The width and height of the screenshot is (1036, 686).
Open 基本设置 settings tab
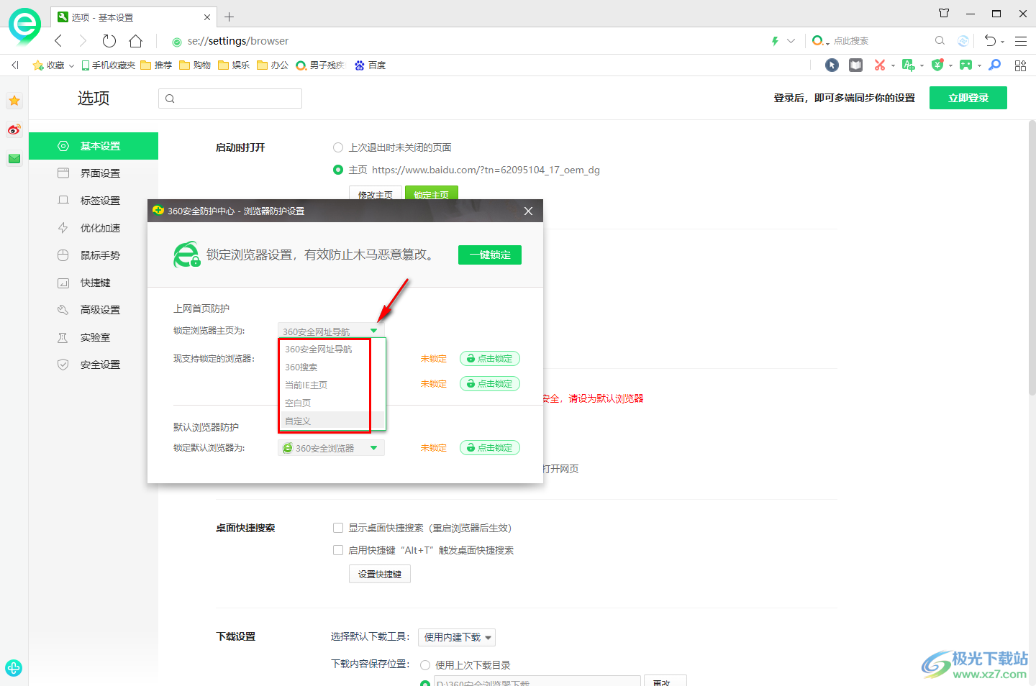94,146
